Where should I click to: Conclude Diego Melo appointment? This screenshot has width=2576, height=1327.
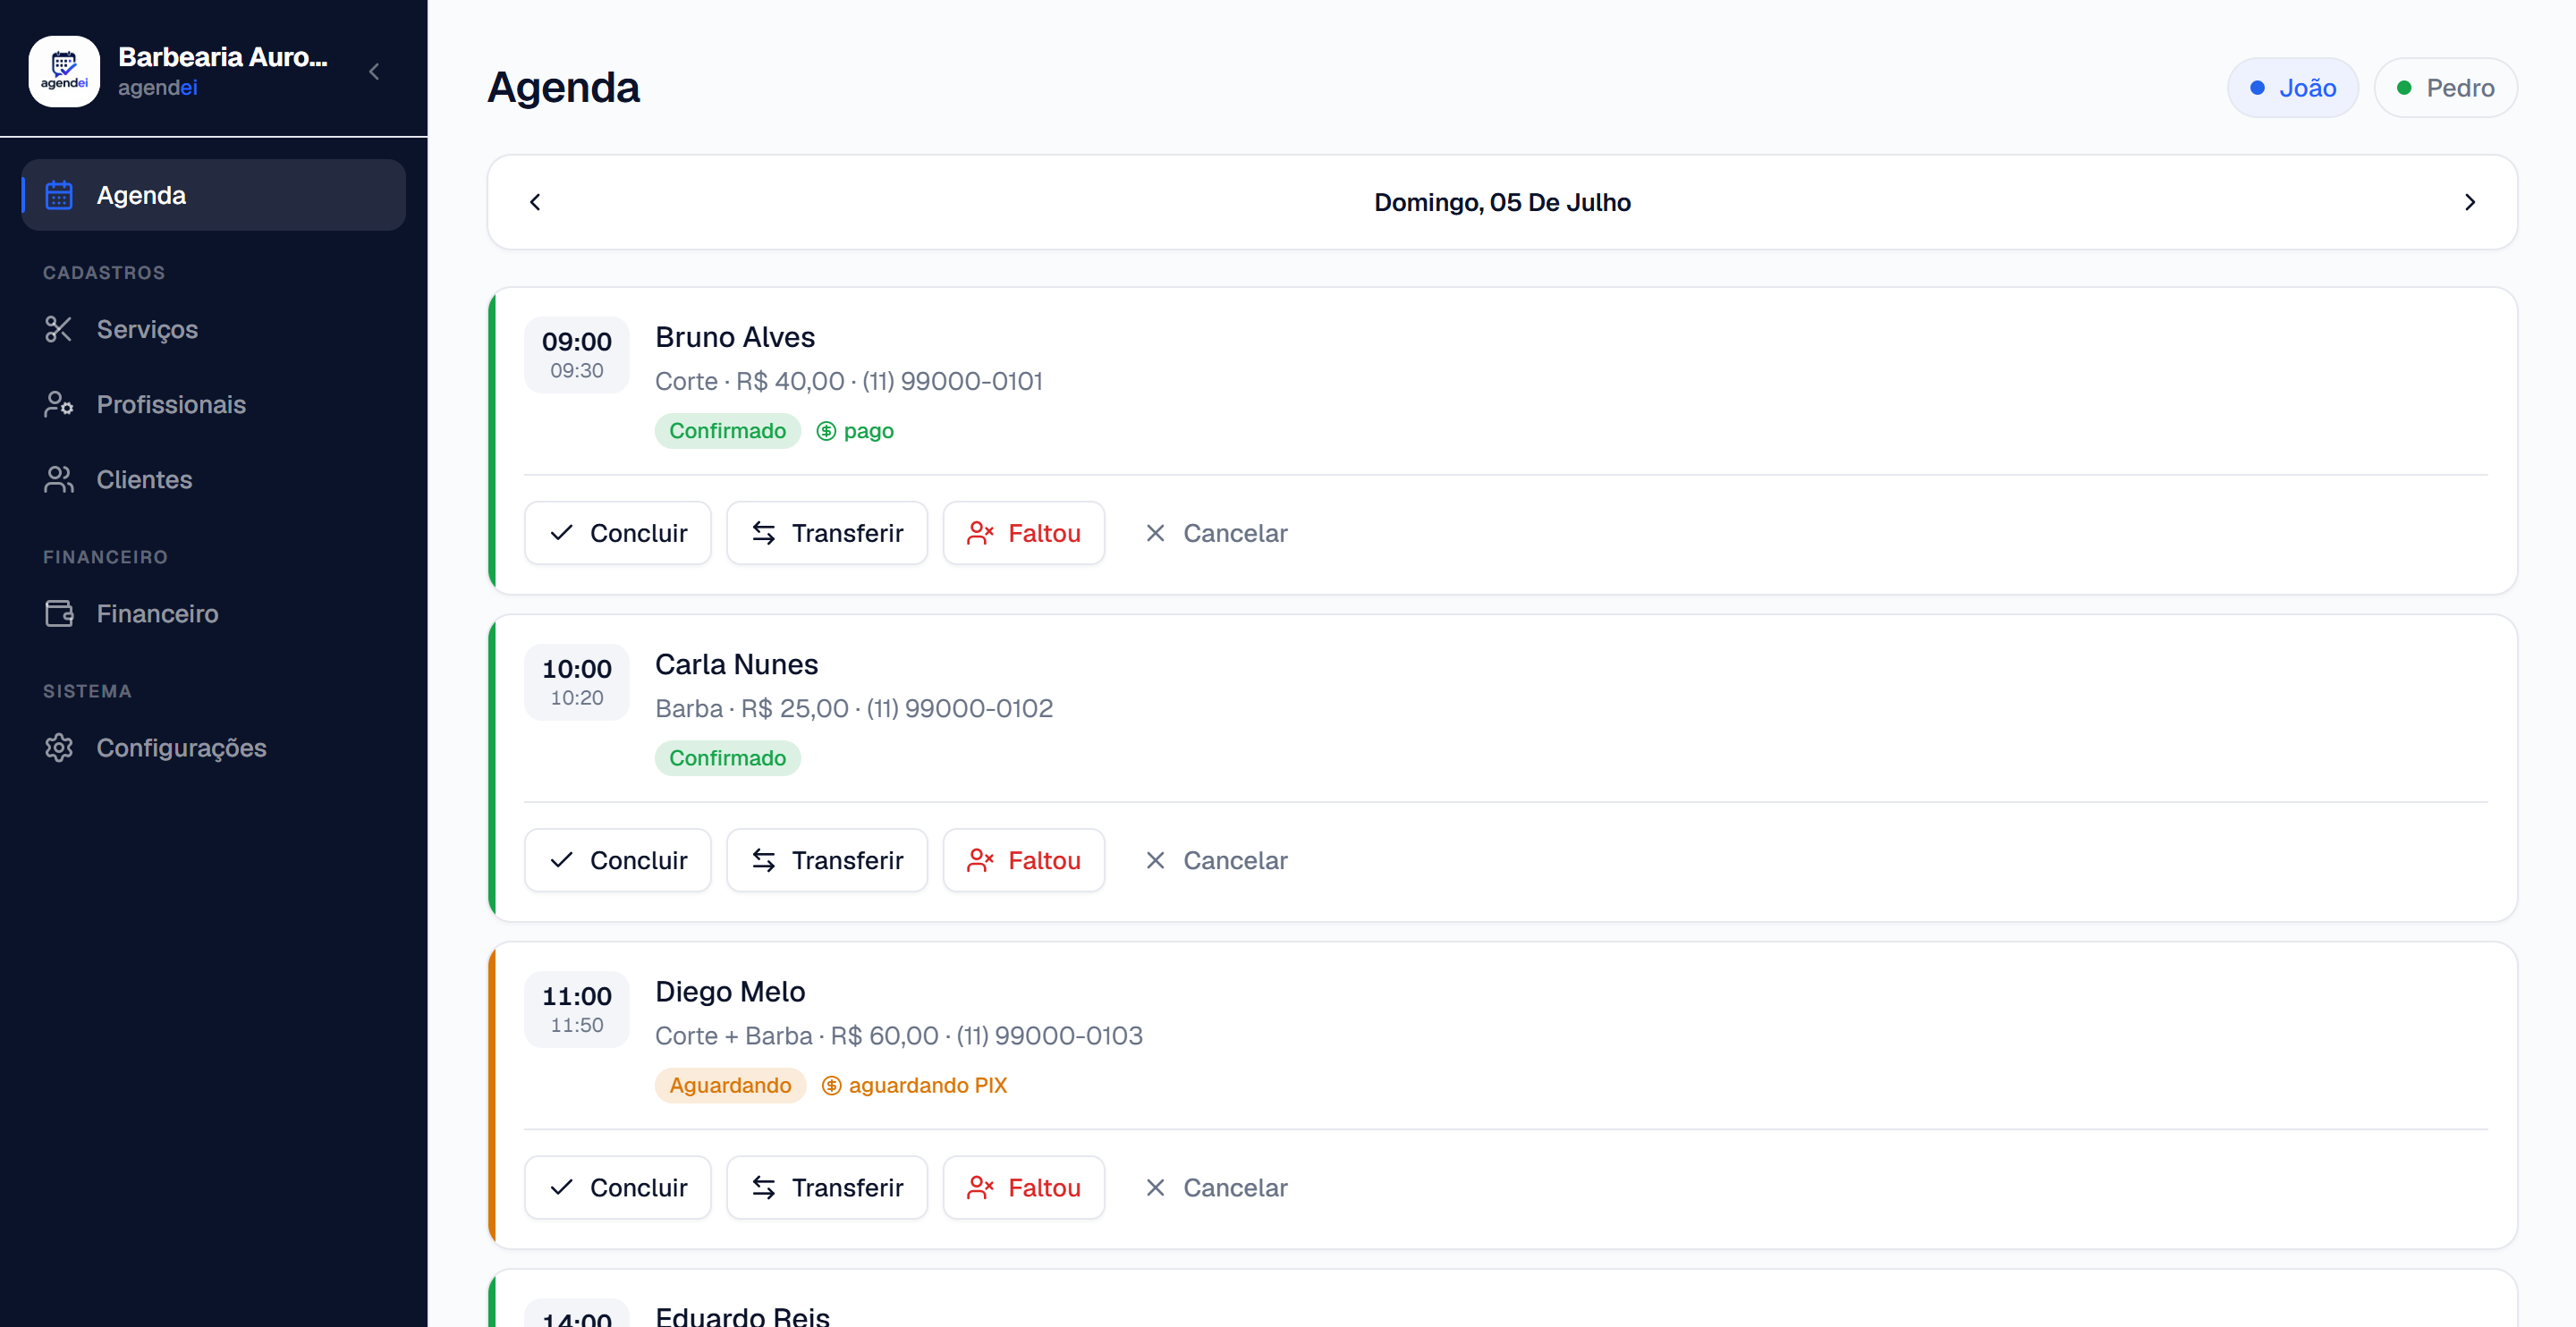coord(618,1187)
